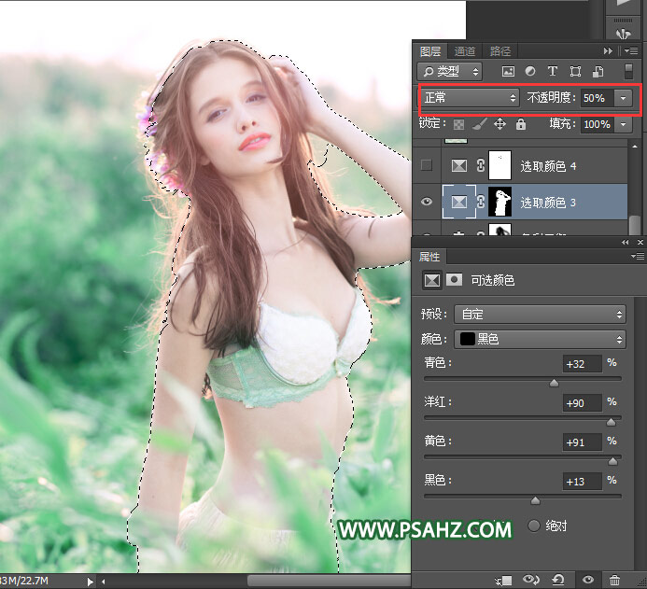Click the lock all padlock icon
The height and width of the screenshot is (589, 647).
(x=520, y=124)
